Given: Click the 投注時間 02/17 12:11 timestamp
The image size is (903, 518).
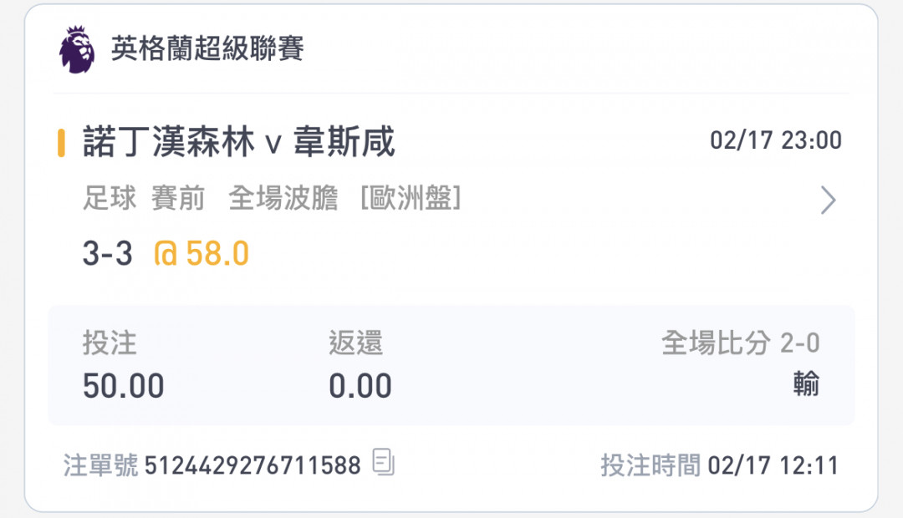Looking at the screenshot, I should tap(719, 465).
